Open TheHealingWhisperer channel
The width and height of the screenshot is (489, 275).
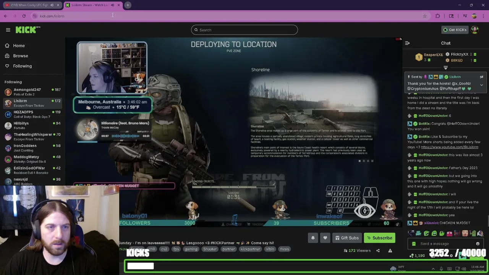coord(32,137)
